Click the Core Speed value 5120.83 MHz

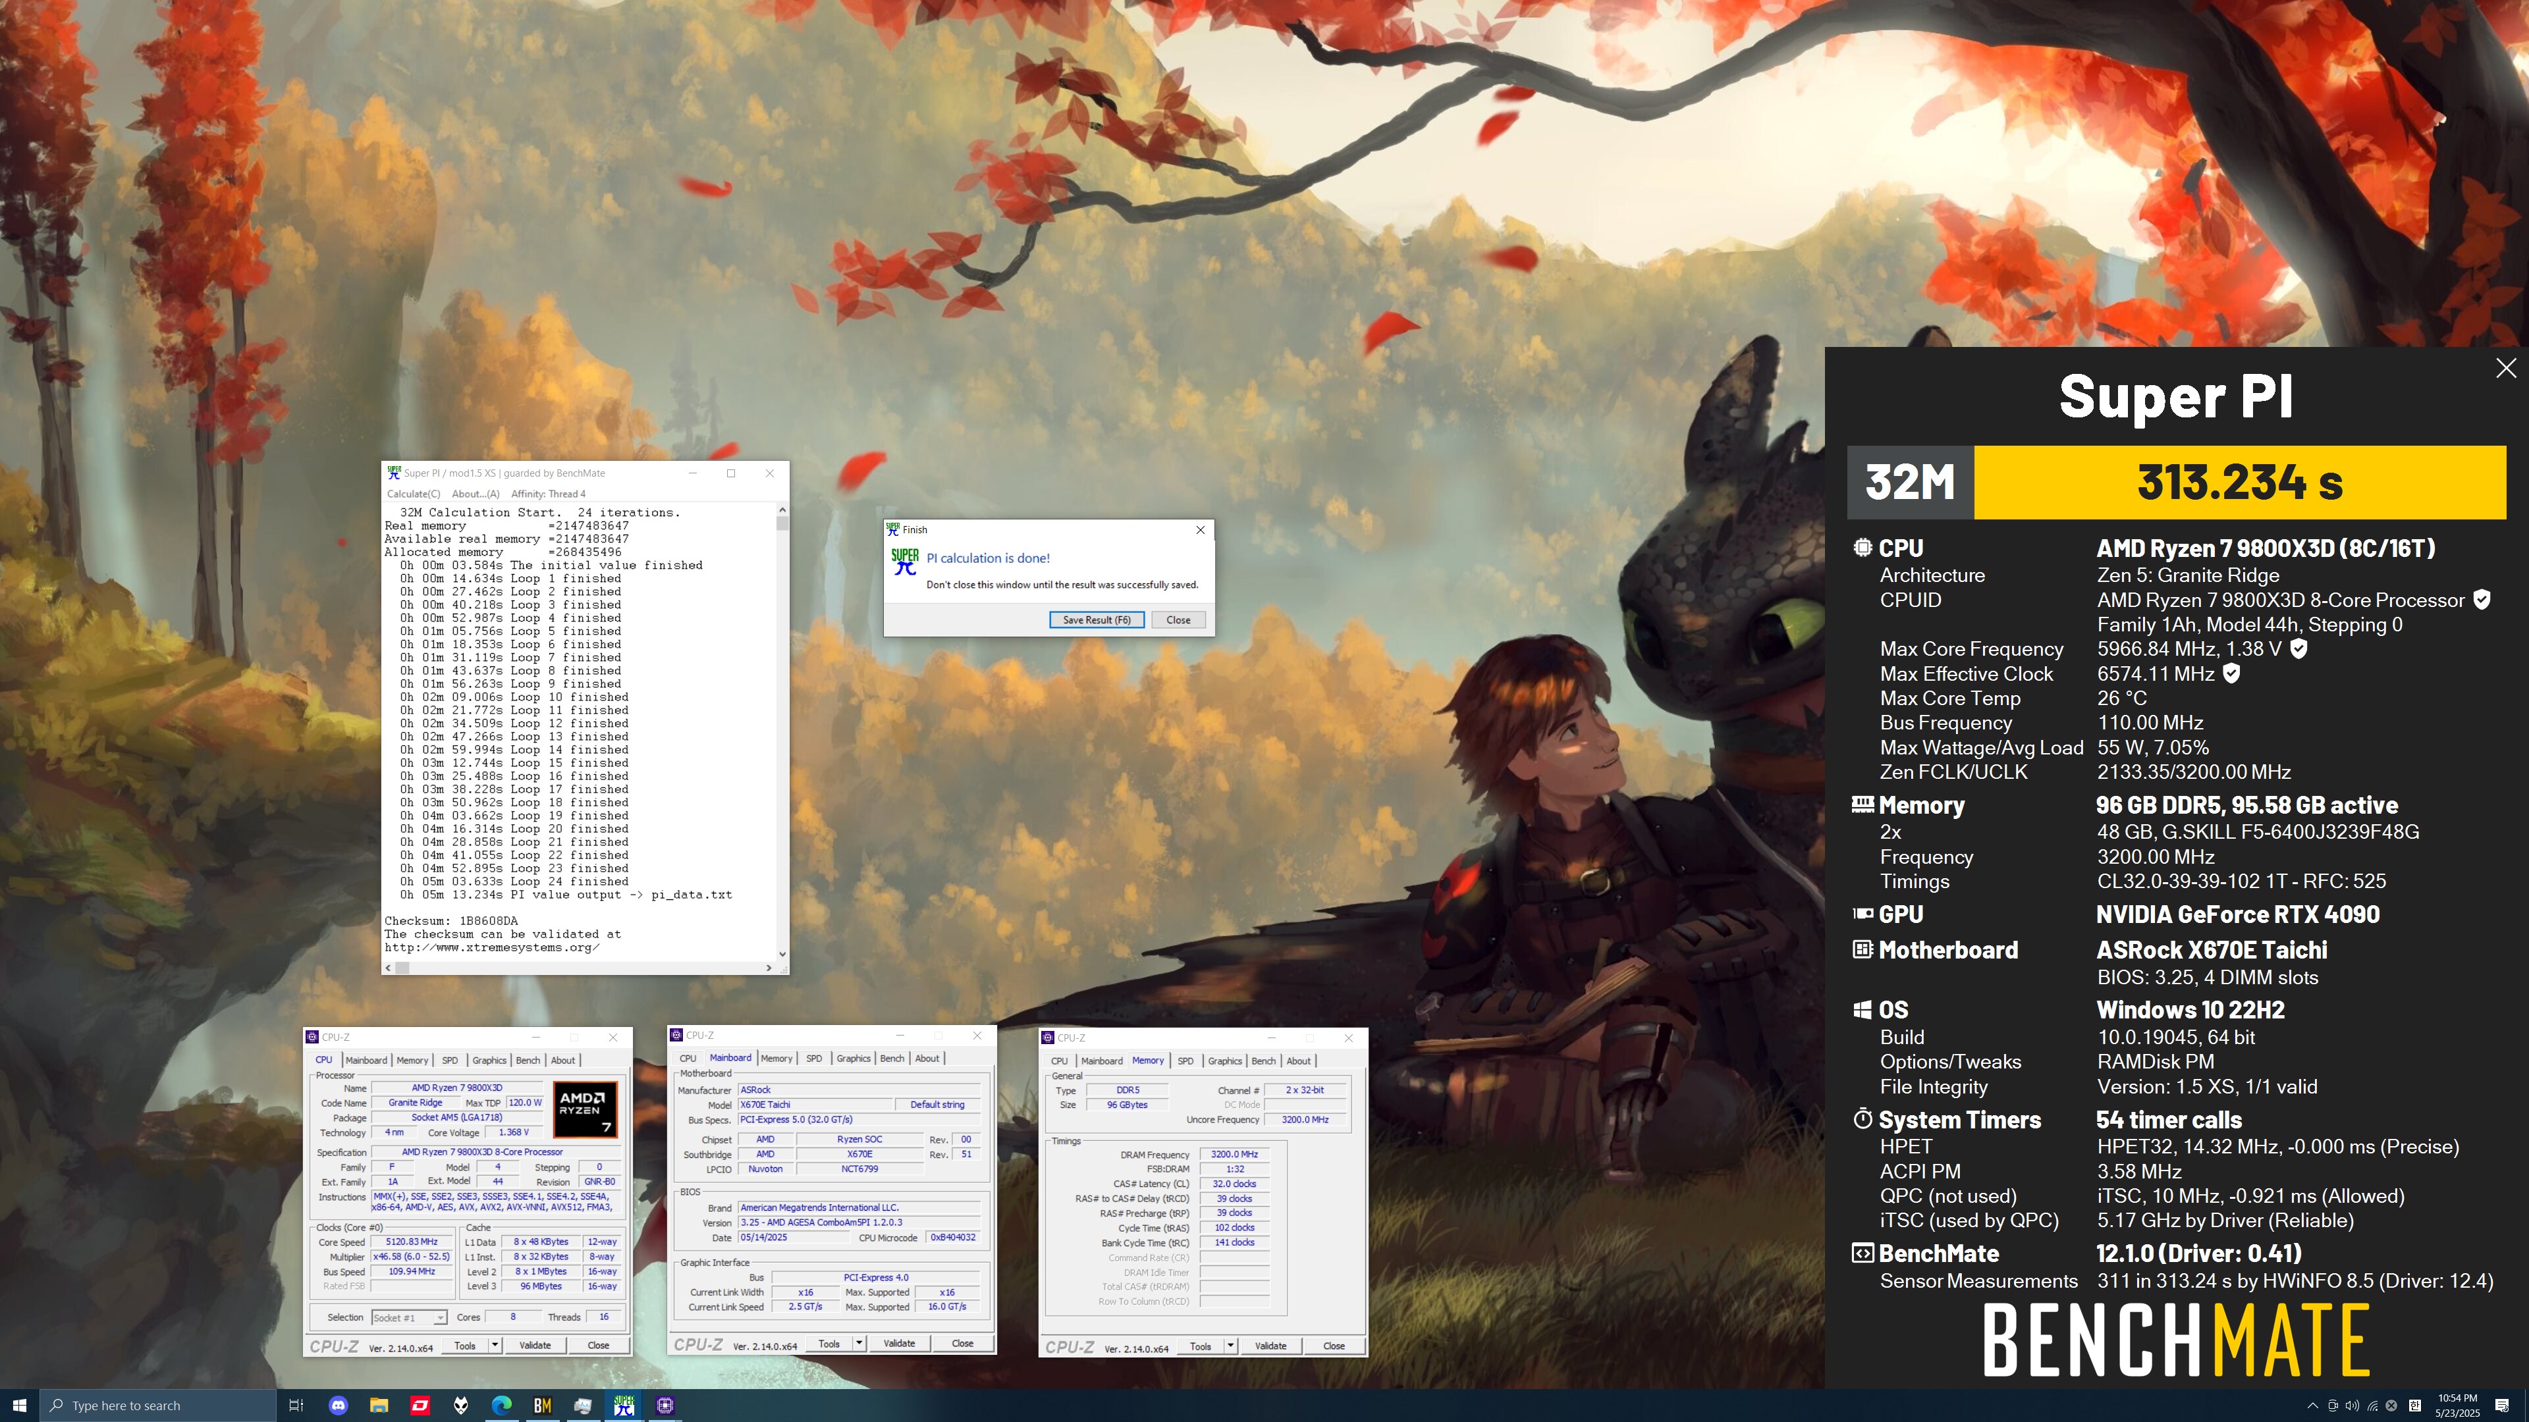click(412, 1242)
